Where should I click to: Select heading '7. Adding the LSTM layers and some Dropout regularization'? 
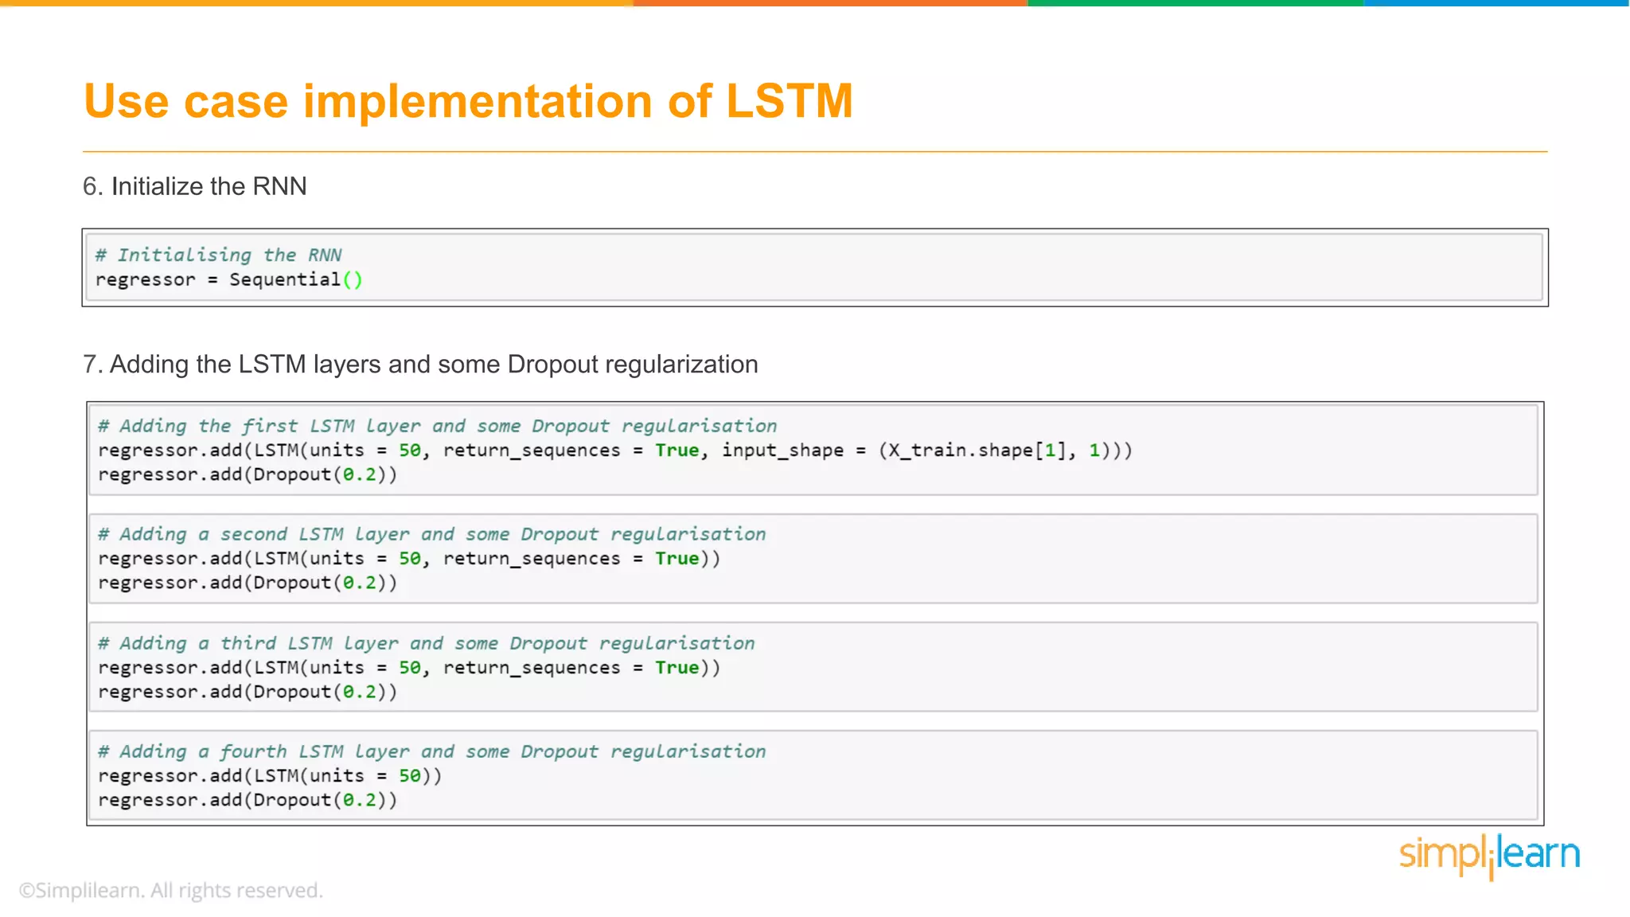420,365
